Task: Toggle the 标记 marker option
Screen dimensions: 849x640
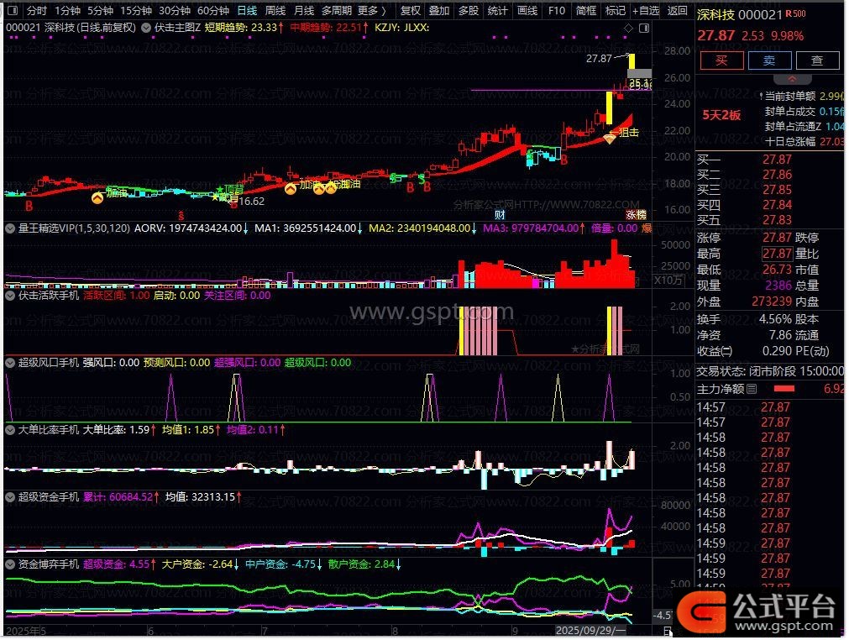Action: tap(616, 11)
